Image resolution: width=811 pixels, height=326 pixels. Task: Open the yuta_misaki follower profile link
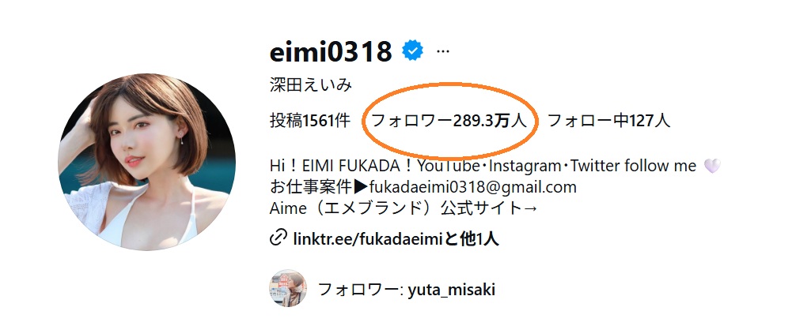coord(452,290)
